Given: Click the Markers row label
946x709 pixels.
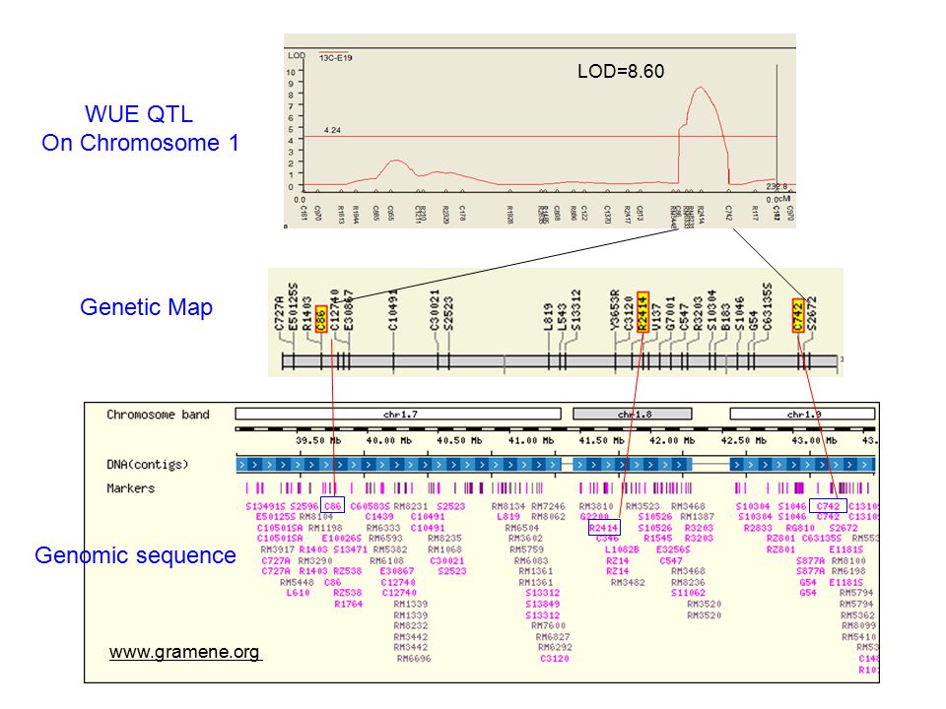Looking at the screenshot, I should pyautogui.click(x=130, y=488).
